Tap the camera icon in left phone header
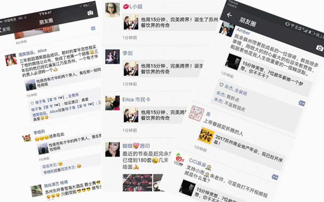The image size is (324, 202). pos(90,13)
